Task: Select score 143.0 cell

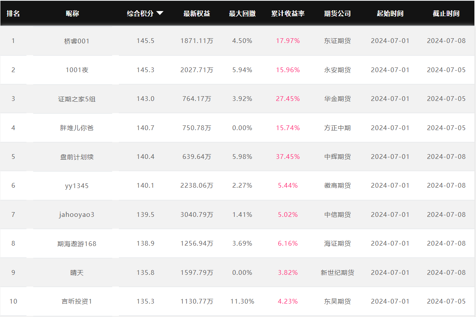Action: point(145,99)
